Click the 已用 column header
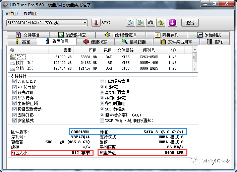The image size is (237, 172). click(106, 50)
